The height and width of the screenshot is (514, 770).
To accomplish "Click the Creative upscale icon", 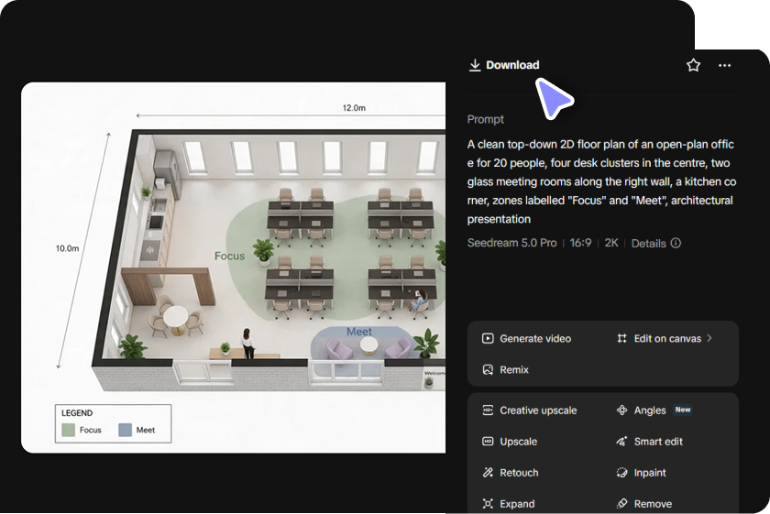I will tap(488, 410).
